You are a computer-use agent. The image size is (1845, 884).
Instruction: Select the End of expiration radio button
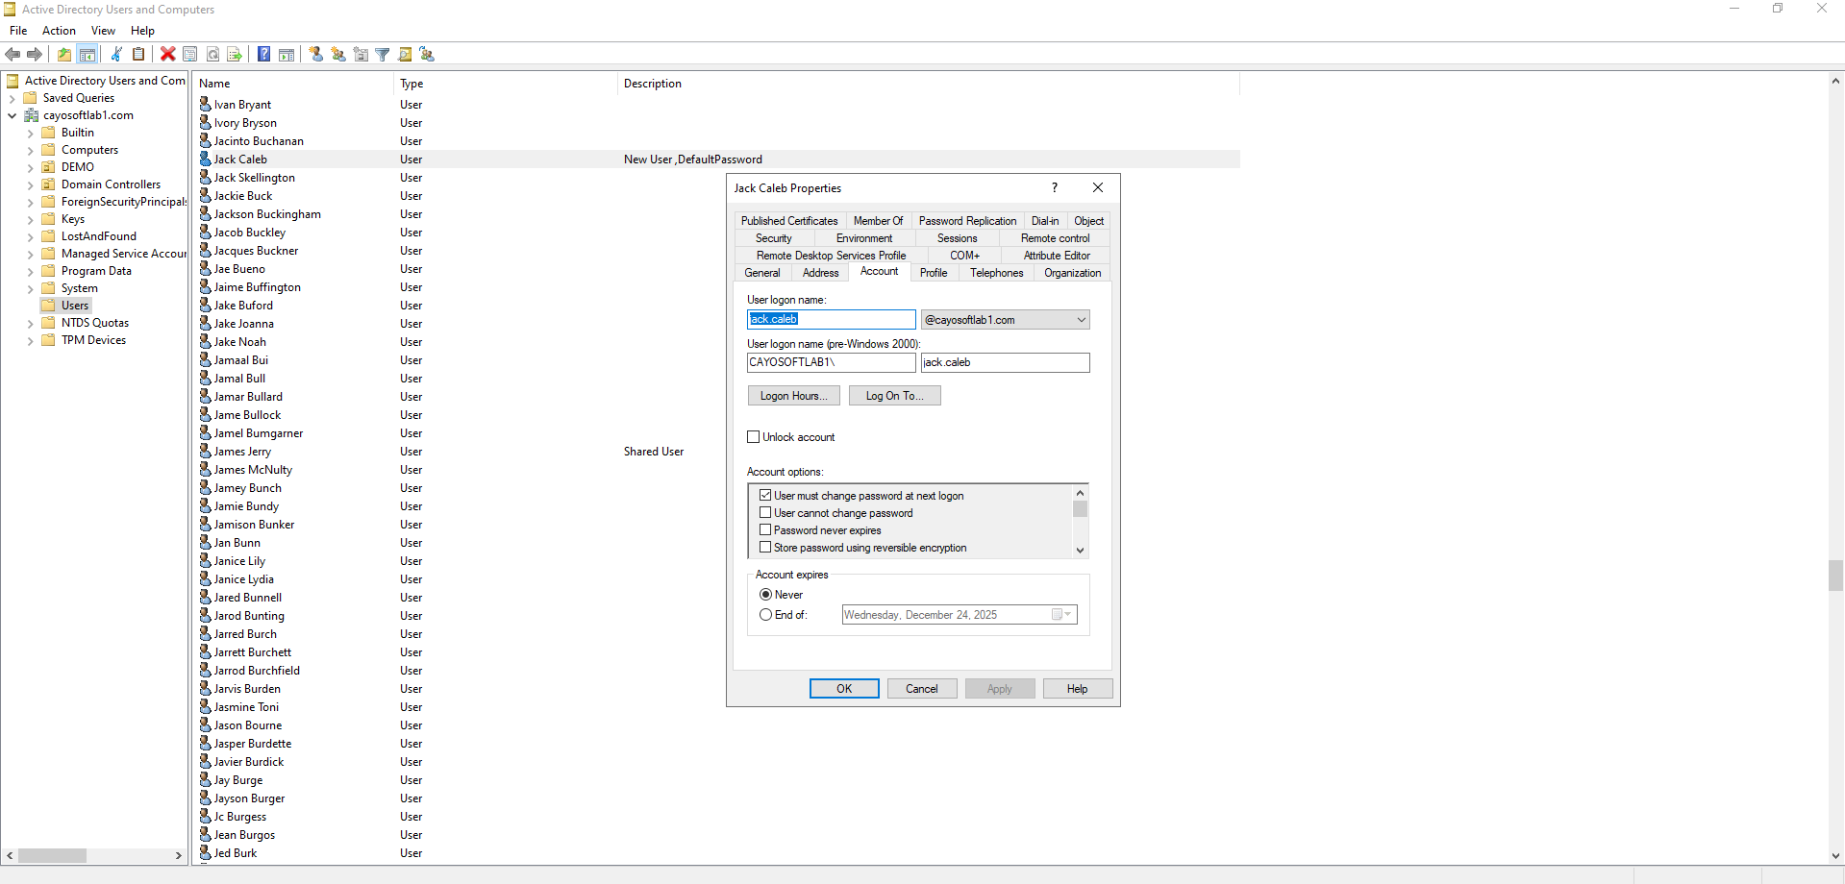tap(766, 615)
